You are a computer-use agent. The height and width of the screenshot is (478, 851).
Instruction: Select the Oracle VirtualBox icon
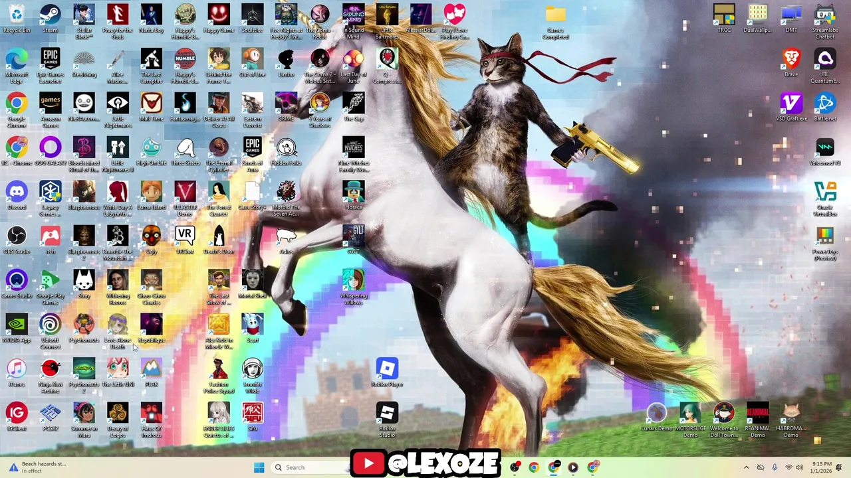(825, 199)
